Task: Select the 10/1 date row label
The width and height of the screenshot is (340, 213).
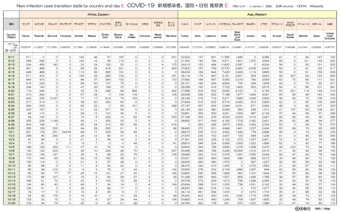Action: (11, 132)
